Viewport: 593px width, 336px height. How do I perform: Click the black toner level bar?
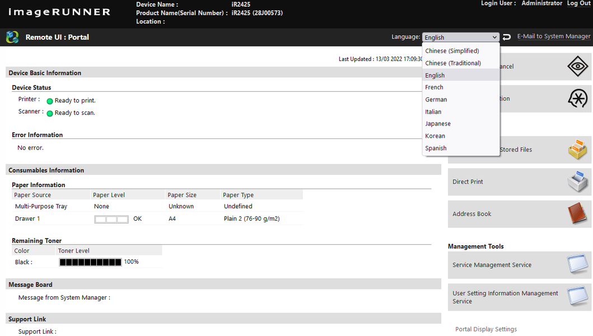[90, 262]
